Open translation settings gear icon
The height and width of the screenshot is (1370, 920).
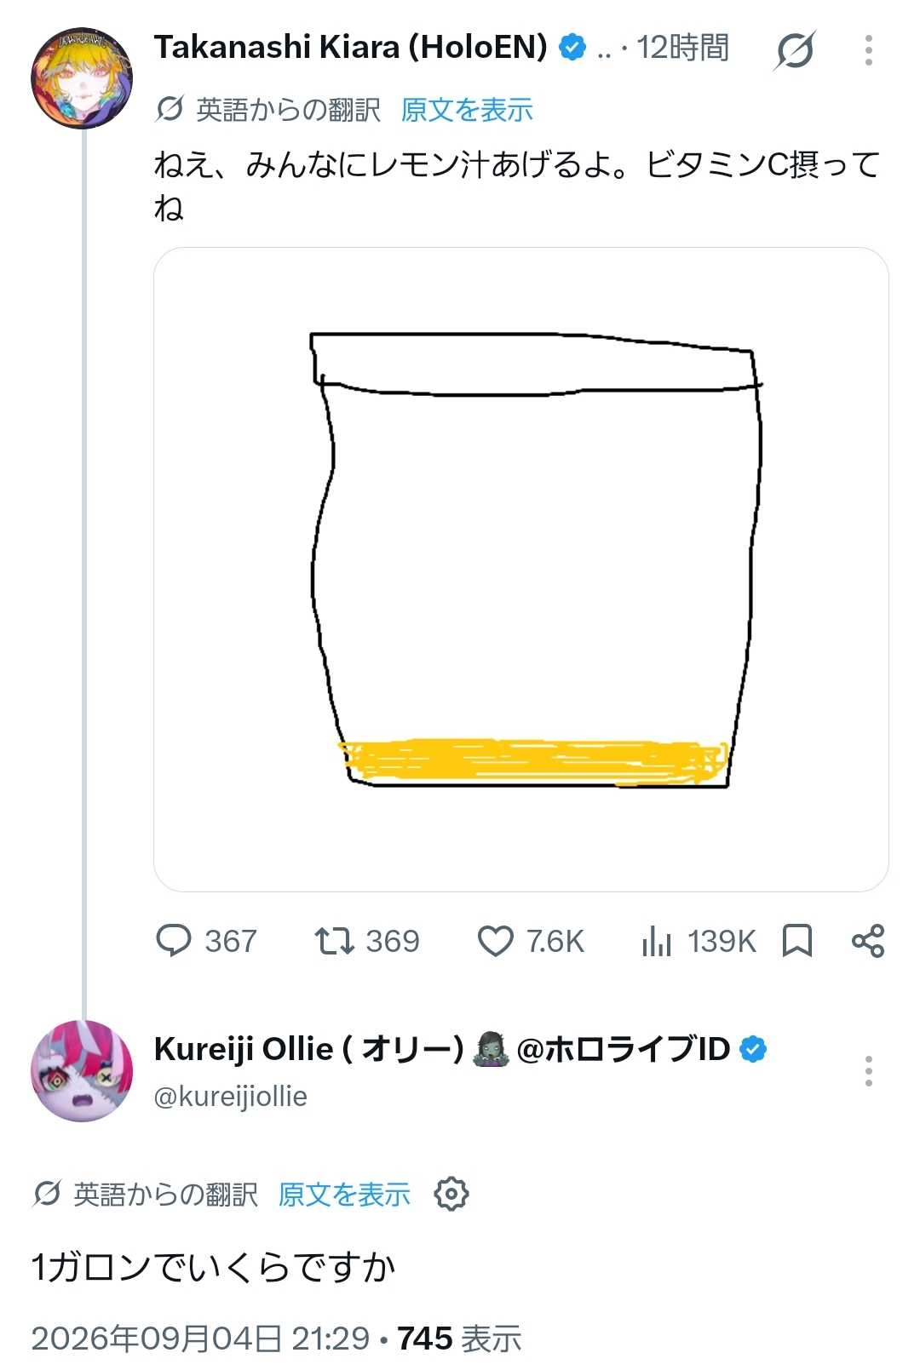tap(451, 1194)
